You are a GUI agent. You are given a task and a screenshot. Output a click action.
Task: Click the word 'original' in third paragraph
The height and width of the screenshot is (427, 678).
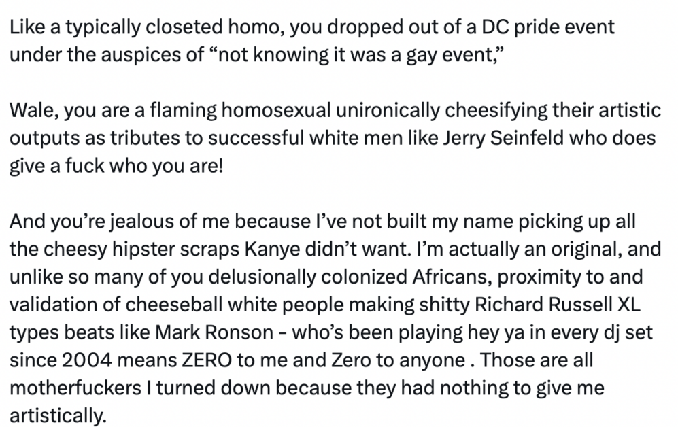(585, 250)
